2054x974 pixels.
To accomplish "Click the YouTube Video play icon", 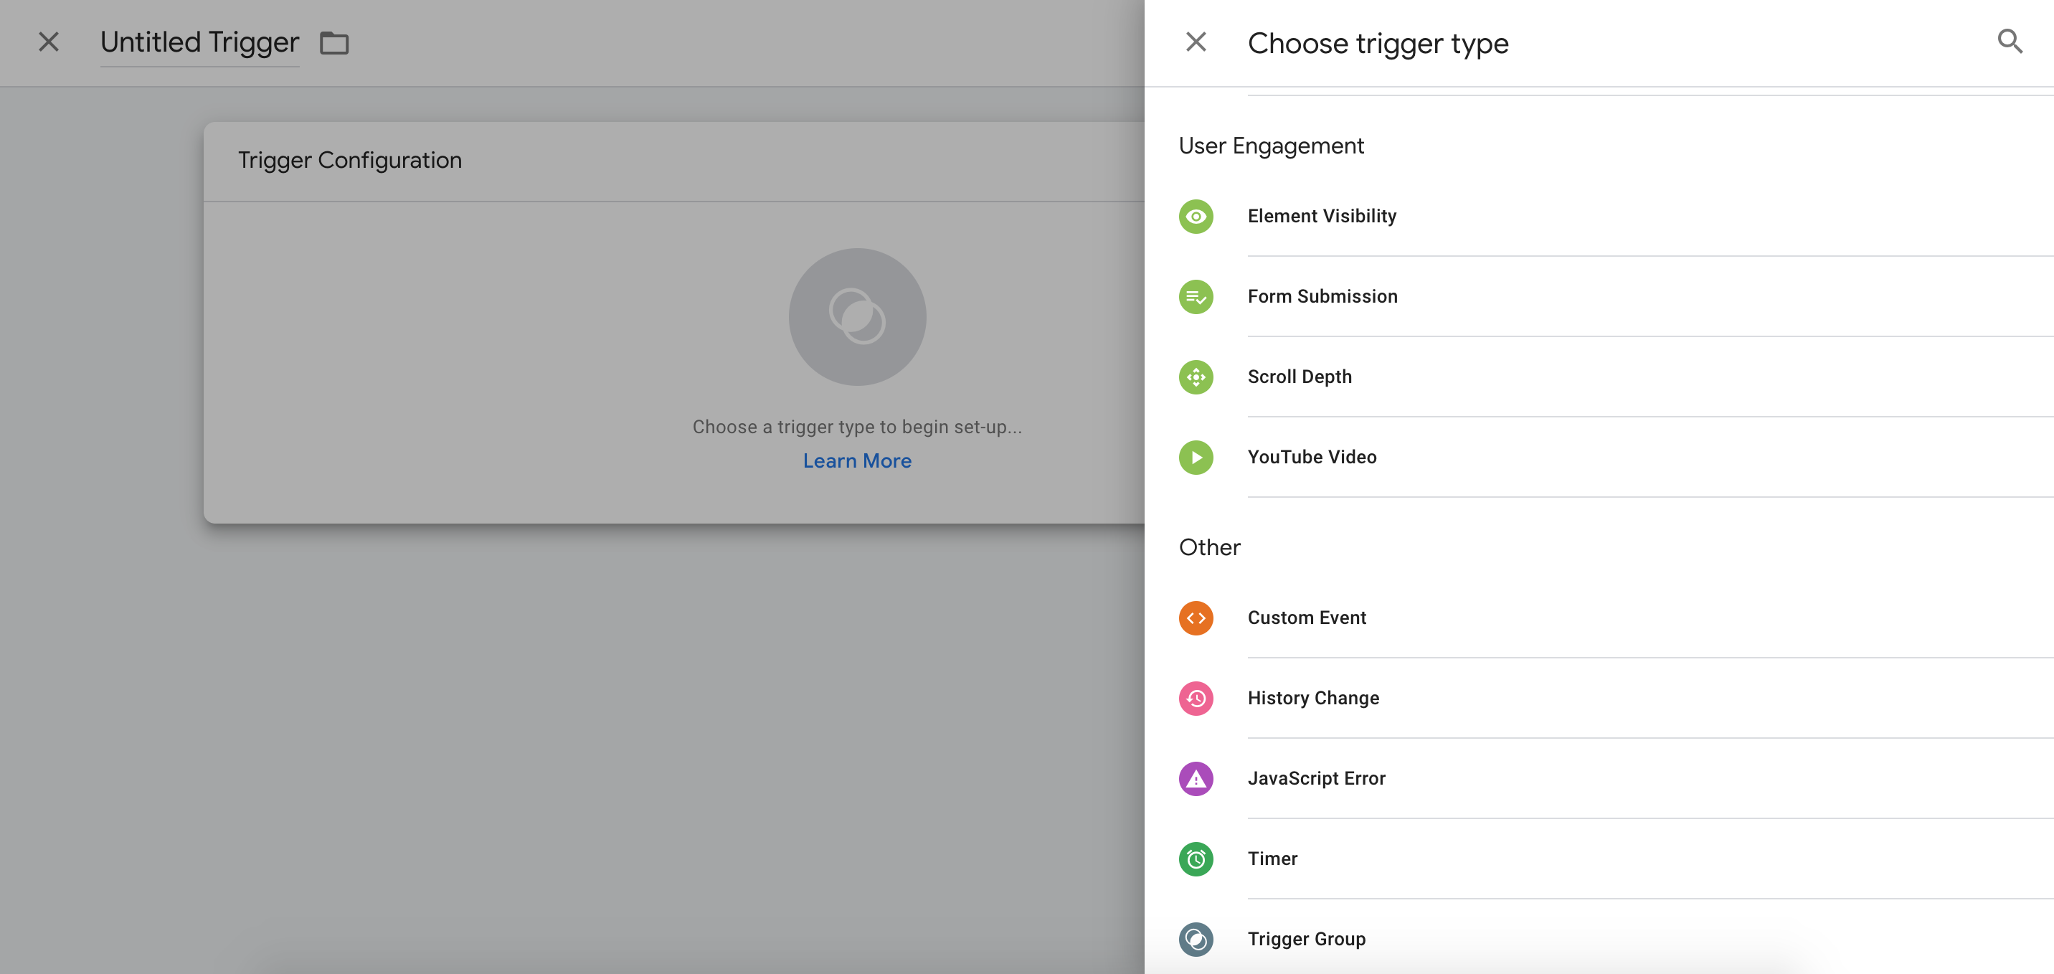I will [1196, 457].
